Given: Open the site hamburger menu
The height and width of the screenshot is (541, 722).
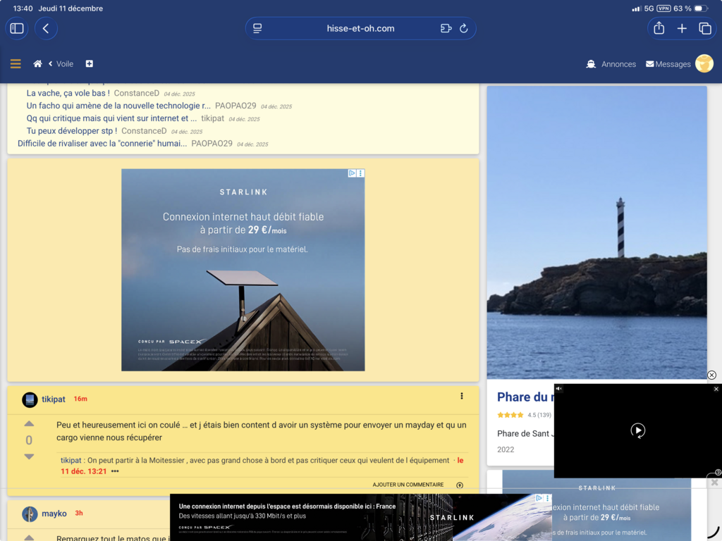Looking at the screenshot, I should pyautogui.click(x=16, y=64).
